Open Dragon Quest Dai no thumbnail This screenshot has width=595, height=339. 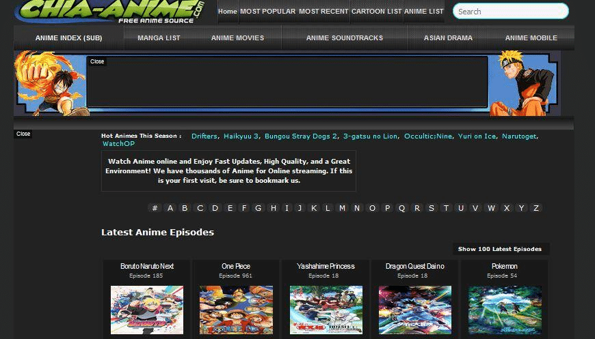(x=415, y=310)
